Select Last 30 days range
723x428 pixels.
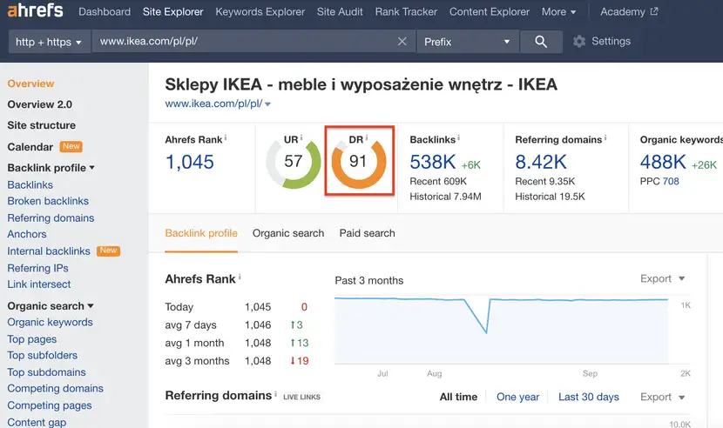(x=589, y=398)
